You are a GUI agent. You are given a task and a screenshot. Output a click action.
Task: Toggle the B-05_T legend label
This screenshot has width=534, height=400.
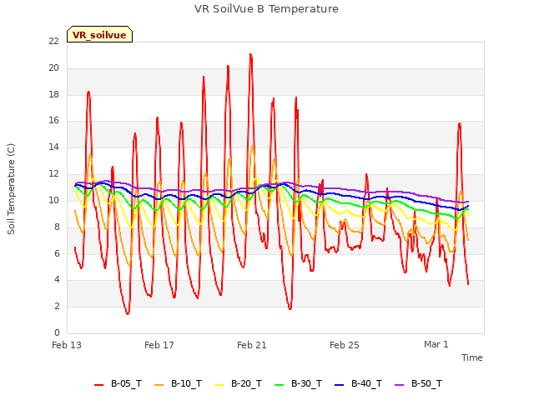pyautogui.click(x=126, y=383)
